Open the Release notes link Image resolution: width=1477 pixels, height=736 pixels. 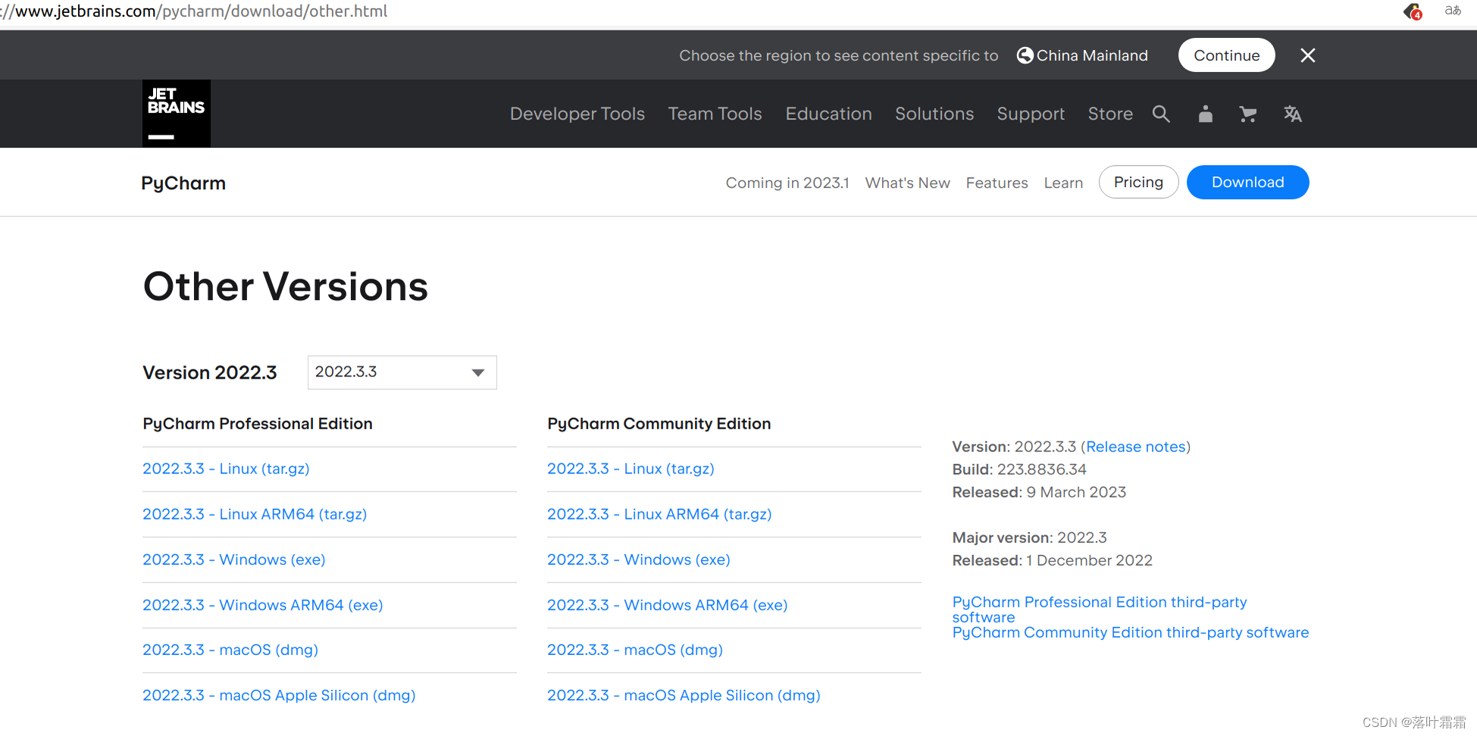click(x=1135, y=447)
